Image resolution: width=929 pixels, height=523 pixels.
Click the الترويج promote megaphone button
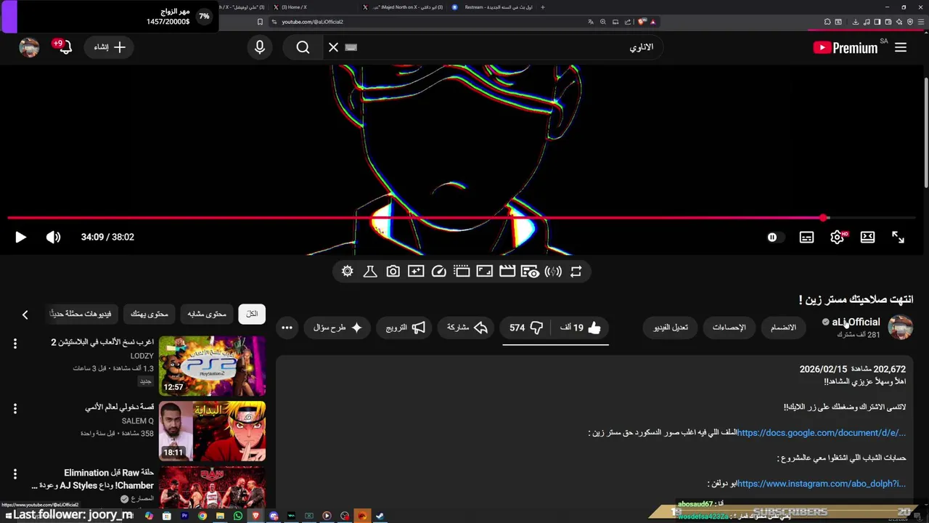405,328
